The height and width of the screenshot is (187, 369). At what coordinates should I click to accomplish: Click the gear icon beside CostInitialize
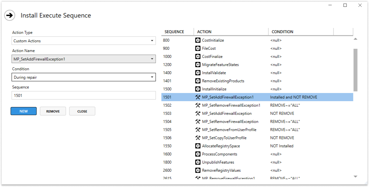198,40
